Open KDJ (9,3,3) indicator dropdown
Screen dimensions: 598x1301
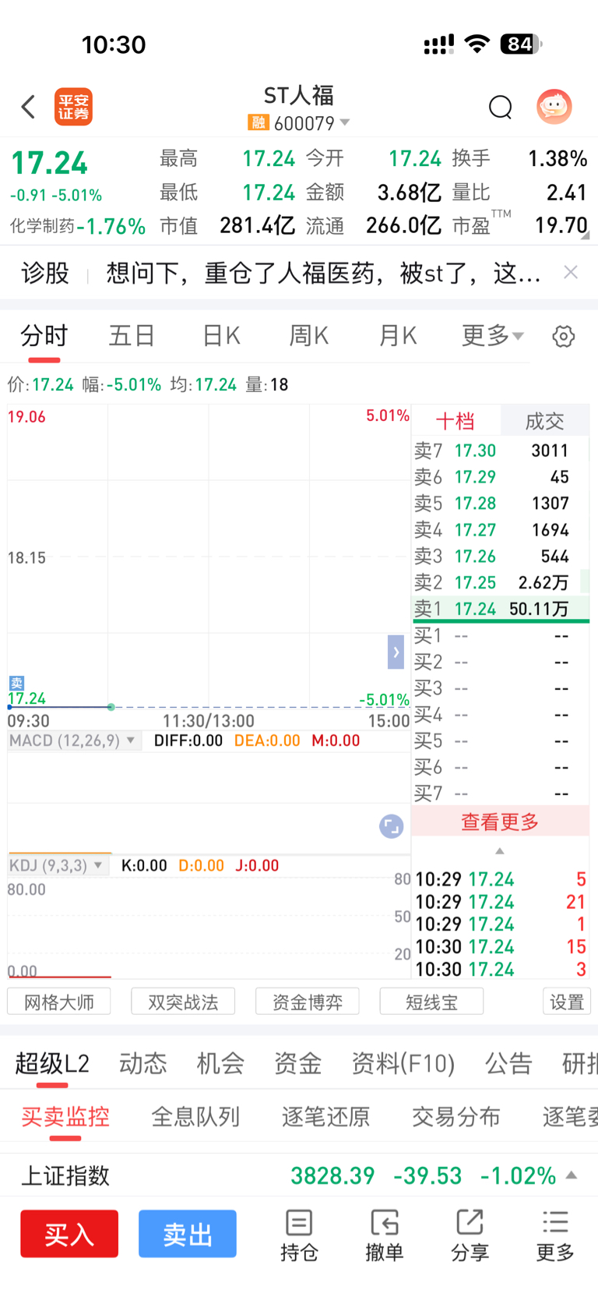(x=58, y=865)
